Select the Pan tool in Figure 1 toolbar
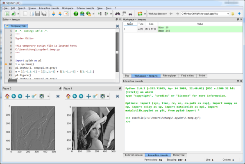This screenshot has height=164, width=245. [x=88, y=96]
